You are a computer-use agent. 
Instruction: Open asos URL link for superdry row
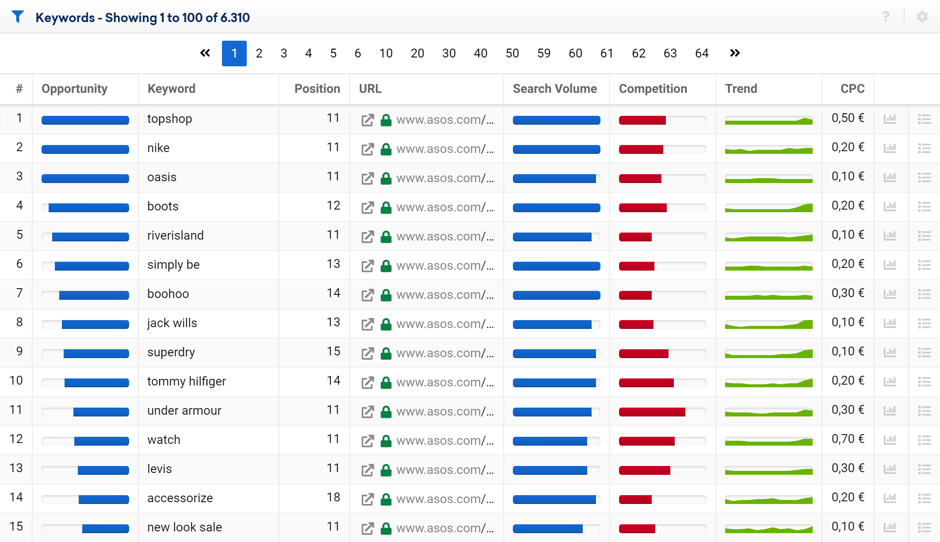click(x=445, y=353)
